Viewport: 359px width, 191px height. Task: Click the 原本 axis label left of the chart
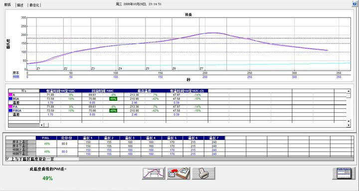point(16,73)
